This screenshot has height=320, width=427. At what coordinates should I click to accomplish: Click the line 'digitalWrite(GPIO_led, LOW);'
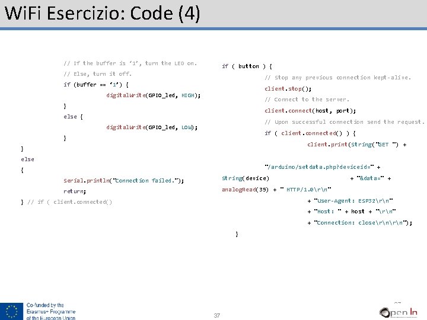[x=152, y=127]
